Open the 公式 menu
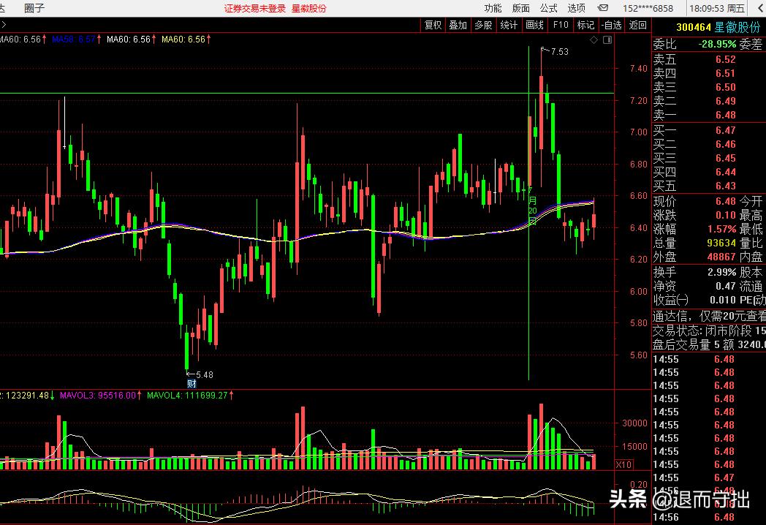Image resolution: width=766 pixels, height=525 pixels. pyautogui.click(x=549, y=8)
